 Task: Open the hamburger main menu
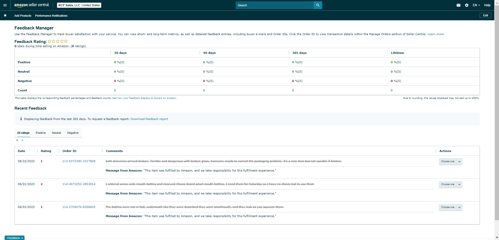tap(5, 5)
